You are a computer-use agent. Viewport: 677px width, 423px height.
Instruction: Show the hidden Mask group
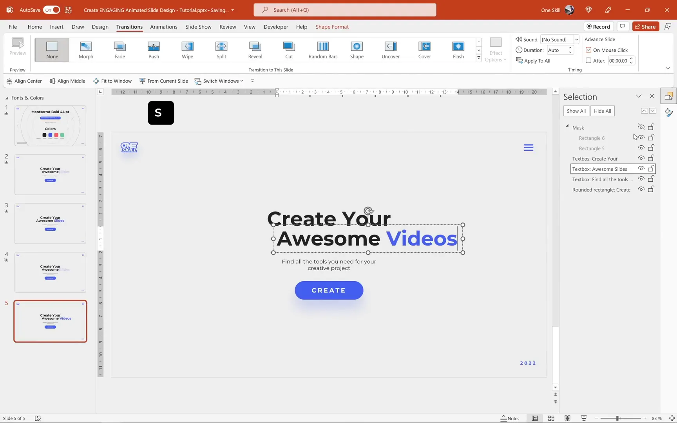(641, 127)
